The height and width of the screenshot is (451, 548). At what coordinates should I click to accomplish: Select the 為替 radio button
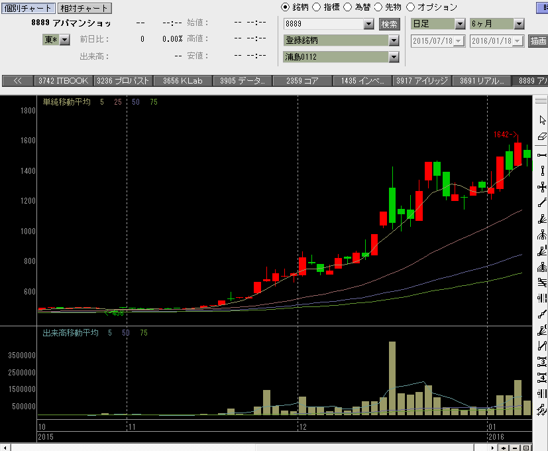point(347,7)
